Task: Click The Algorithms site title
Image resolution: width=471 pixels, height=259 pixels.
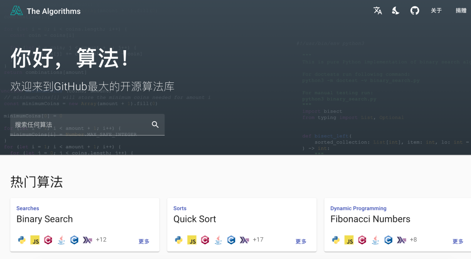Action: pos(54,11)
